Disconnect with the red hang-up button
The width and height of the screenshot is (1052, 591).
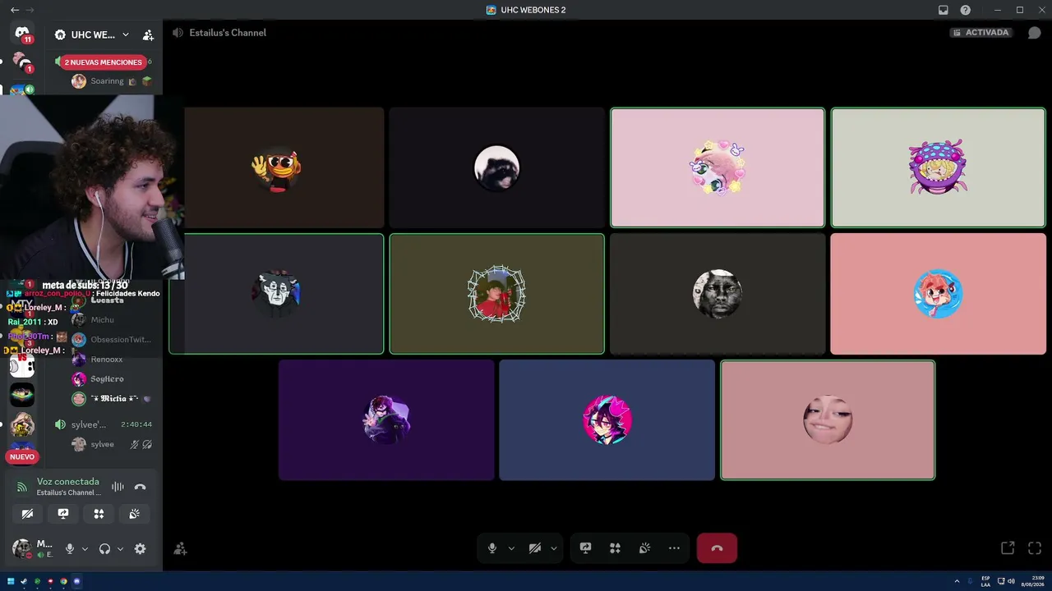(717, 548)
